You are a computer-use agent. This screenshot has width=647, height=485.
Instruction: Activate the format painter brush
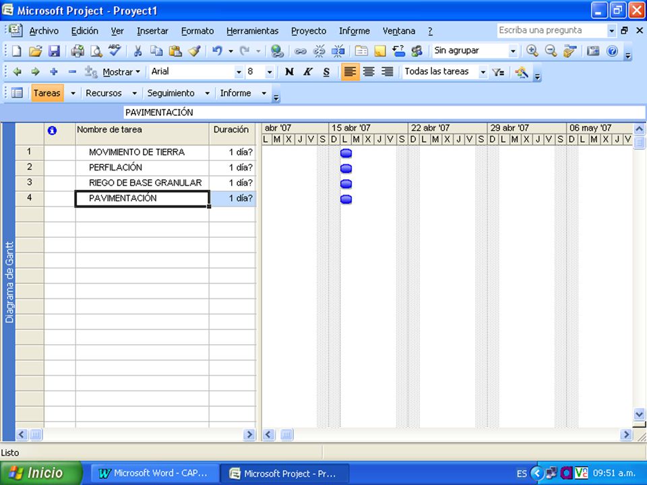tap(194, 51)
